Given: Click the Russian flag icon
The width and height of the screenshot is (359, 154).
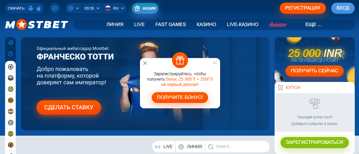Looking at the screenshot, I should (x=108, y=8).
